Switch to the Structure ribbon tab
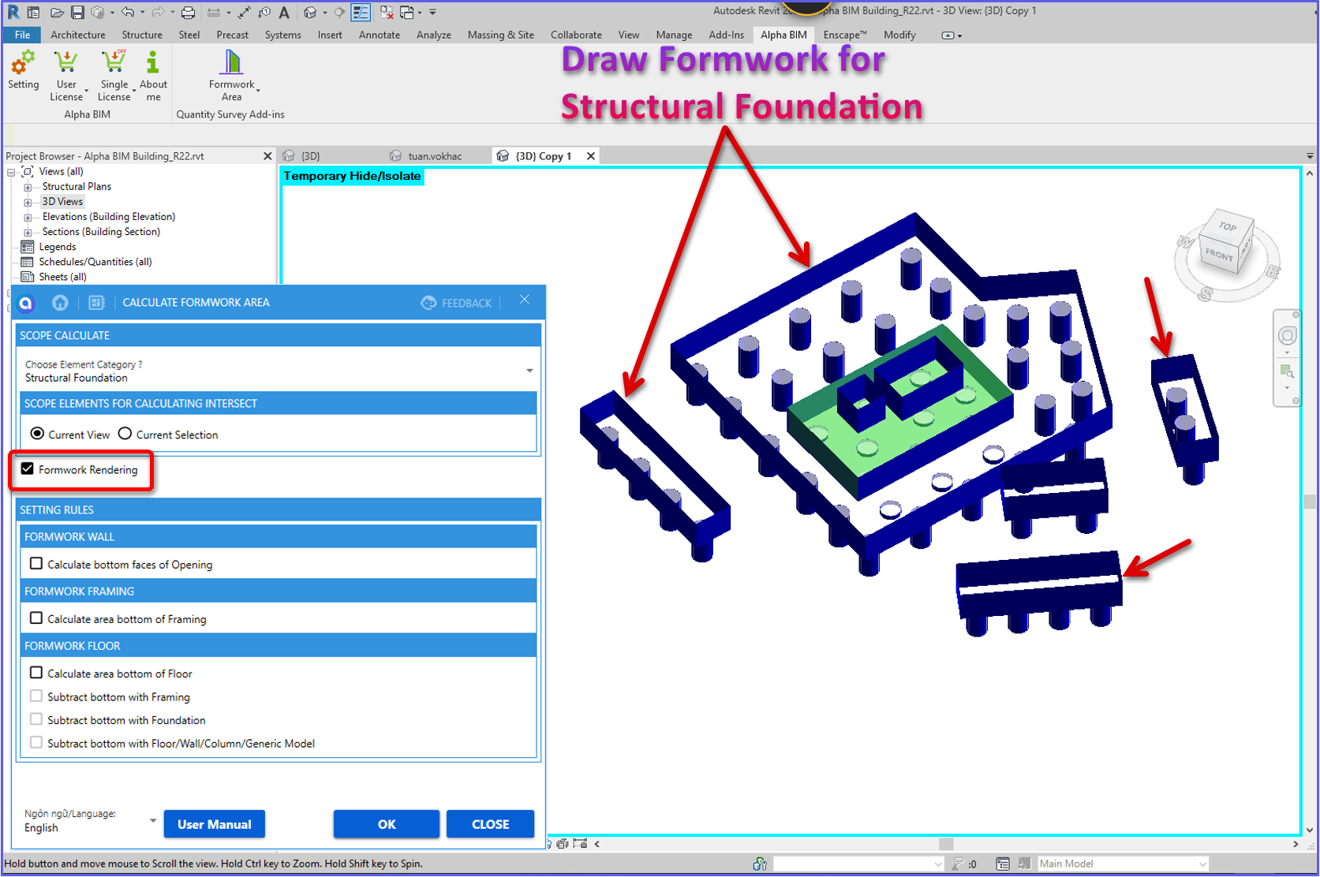Image resolution: width=1320 pixels, height=877 pixels. [142, 35]
